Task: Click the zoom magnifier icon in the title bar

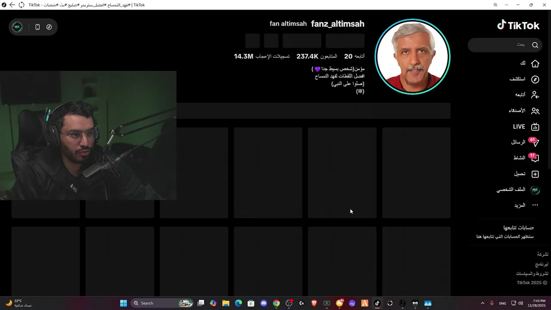Action: point(495,5)
